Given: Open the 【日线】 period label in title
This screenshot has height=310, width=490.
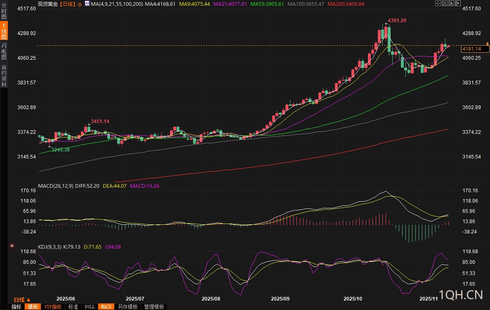Looking at the screenshot, I should point(68,4).
